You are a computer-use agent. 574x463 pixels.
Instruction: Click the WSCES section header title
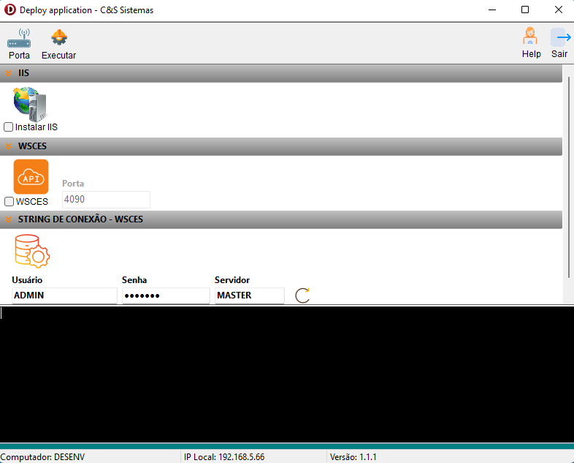coord(32,146)
